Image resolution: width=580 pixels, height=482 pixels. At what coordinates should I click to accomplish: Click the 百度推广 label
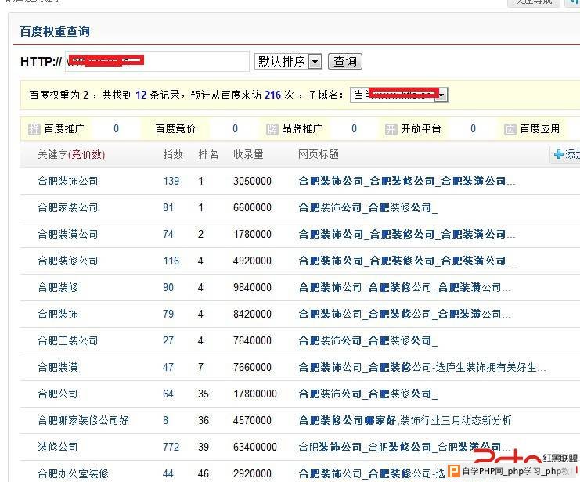[x=64, y=129]
